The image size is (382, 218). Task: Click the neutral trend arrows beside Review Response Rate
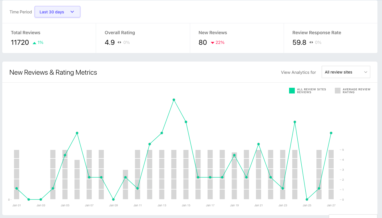point(311,42)
